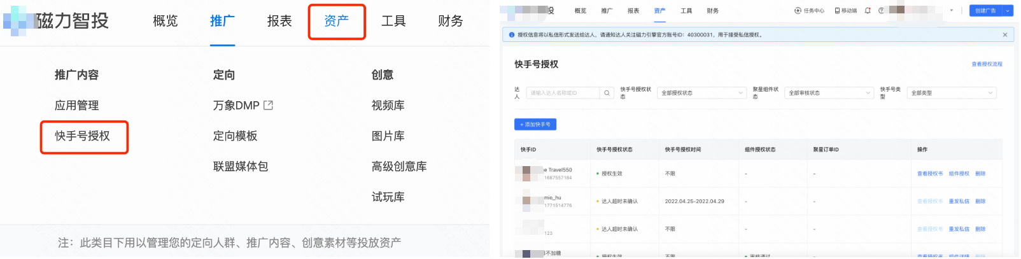Select 财务 tab in right page header
Viewport: 1021px width, 259px height.
713,11
